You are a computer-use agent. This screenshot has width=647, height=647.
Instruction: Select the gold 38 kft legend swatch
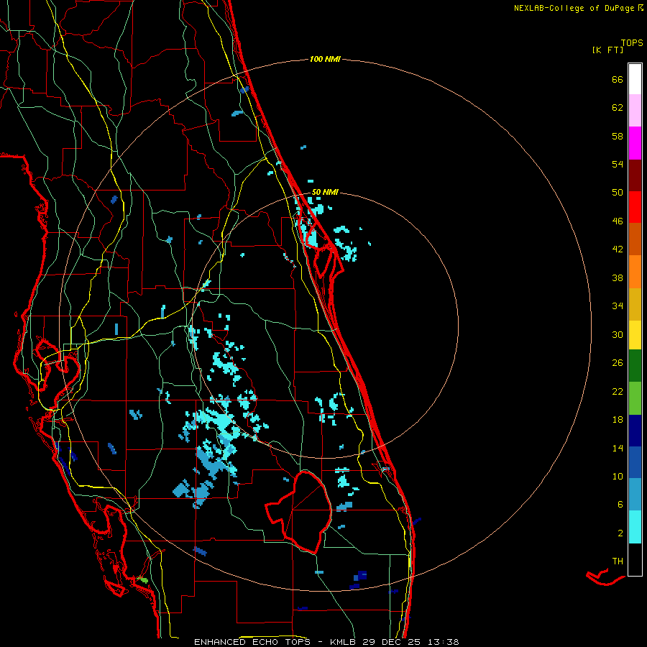635,304
